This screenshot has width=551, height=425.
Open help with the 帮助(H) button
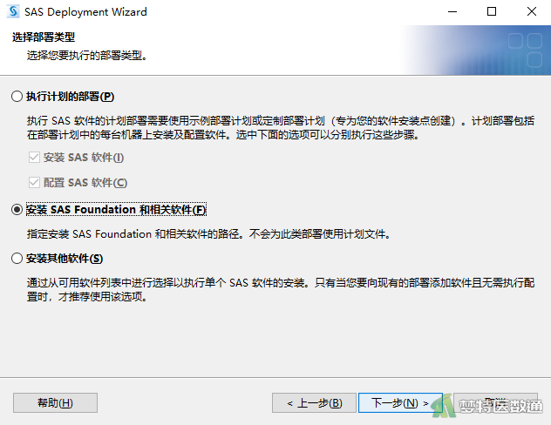click(55, 402)
